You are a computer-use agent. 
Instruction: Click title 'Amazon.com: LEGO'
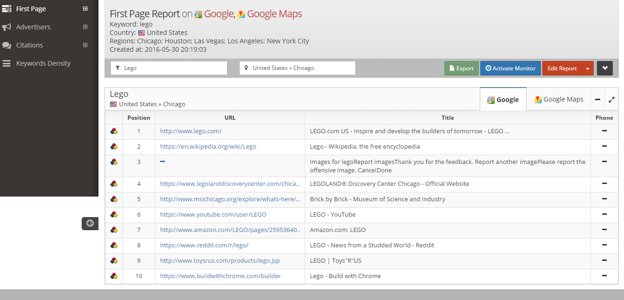(x=338, y=230)
